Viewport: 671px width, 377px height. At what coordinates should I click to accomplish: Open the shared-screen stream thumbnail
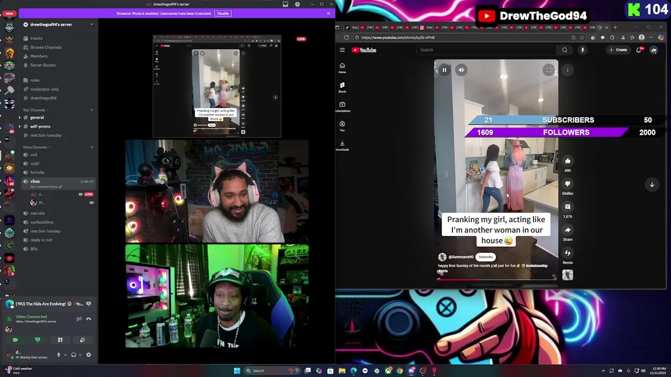click(x=217, y=86)
